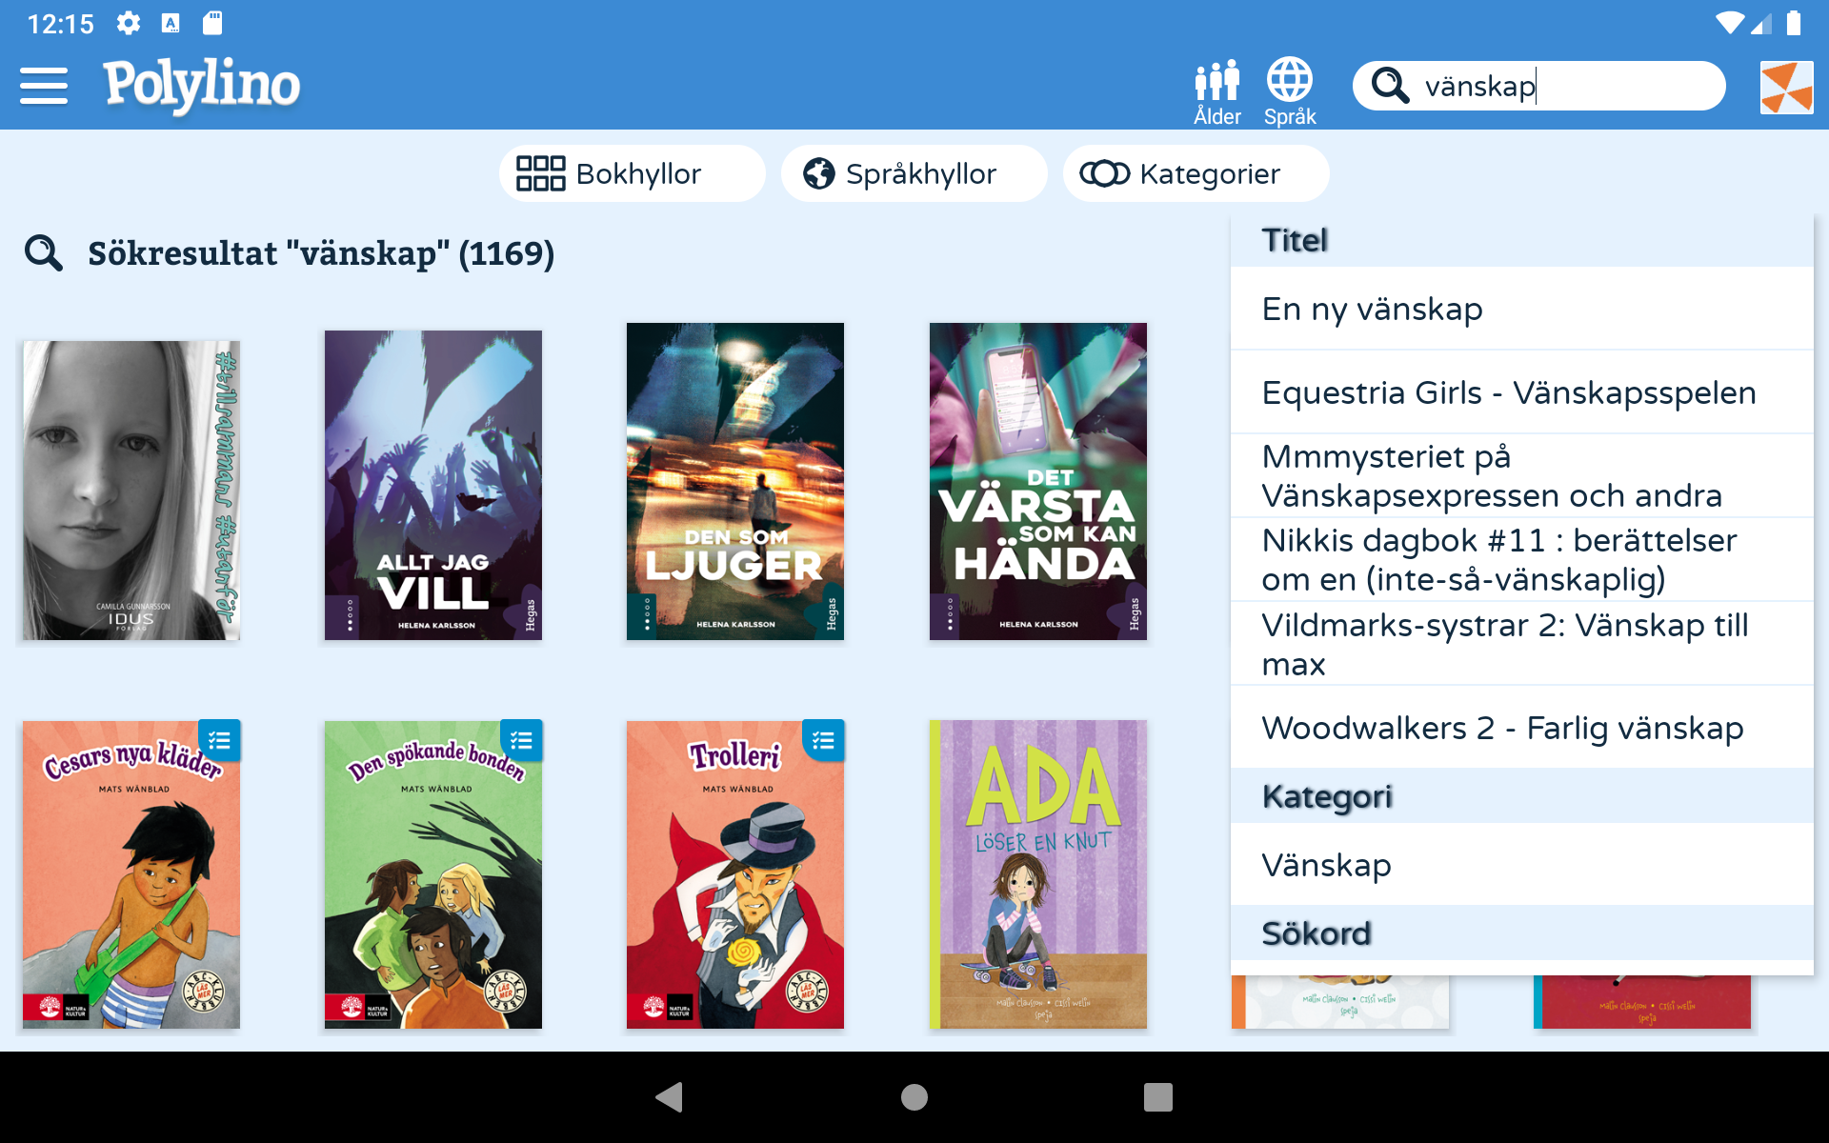The height and width of the screenshot is (1143, 1829).
Task: Click the Sökord section header
Action: coord(1522,933)
